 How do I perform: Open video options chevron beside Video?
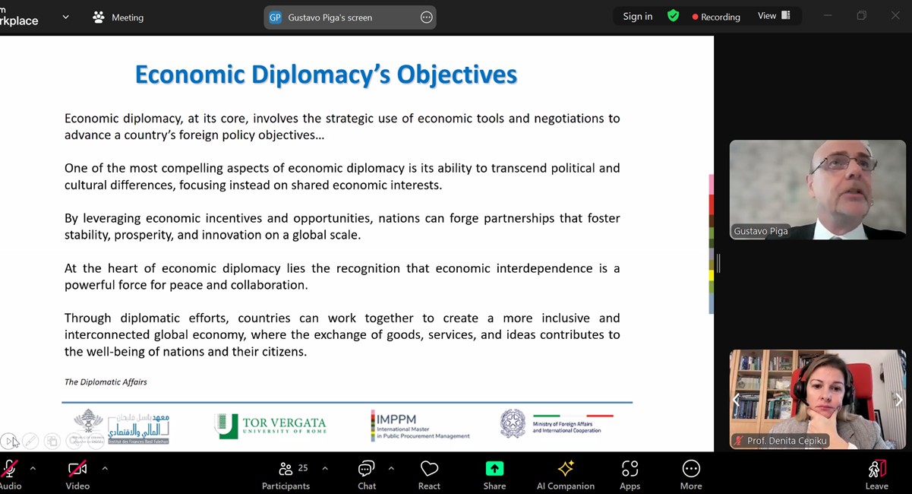(105, 468)
